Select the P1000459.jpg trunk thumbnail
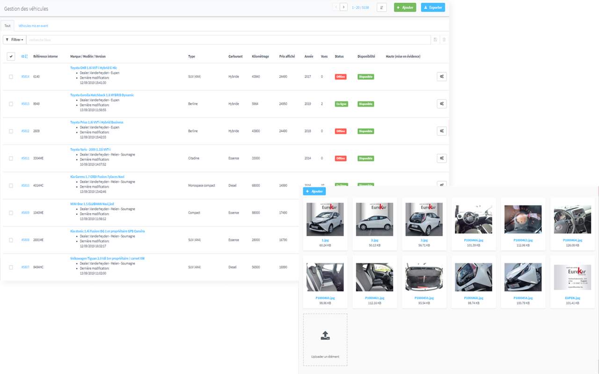Screen dimensions: 599x374 click(x=424, y=277)
